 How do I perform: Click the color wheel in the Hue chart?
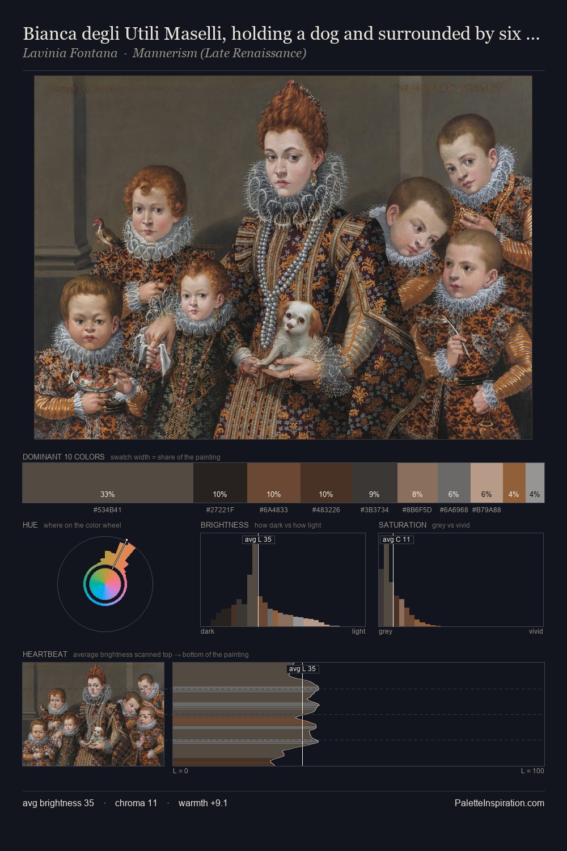click(x=105, y=584)
